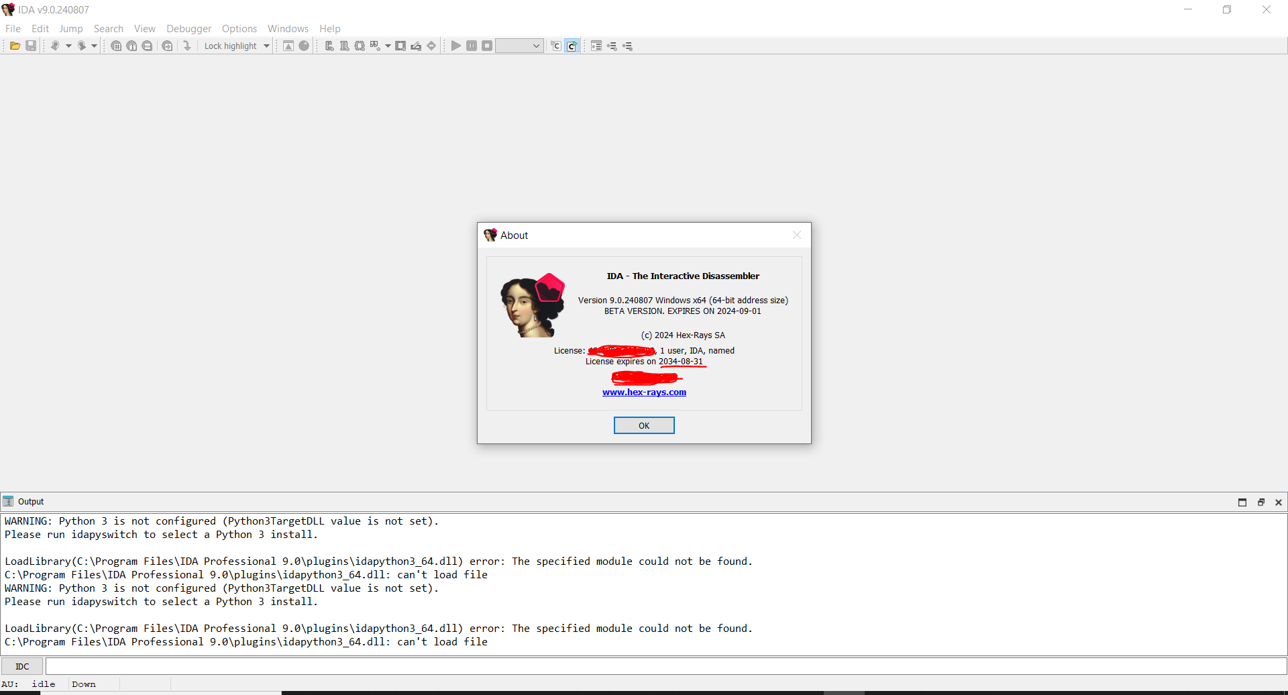
Task: Close the About dialog with X
Action: (797, 235)
